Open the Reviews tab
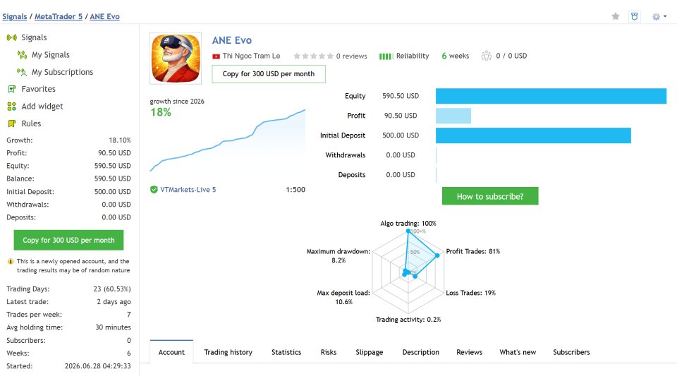 click(470, 352)
